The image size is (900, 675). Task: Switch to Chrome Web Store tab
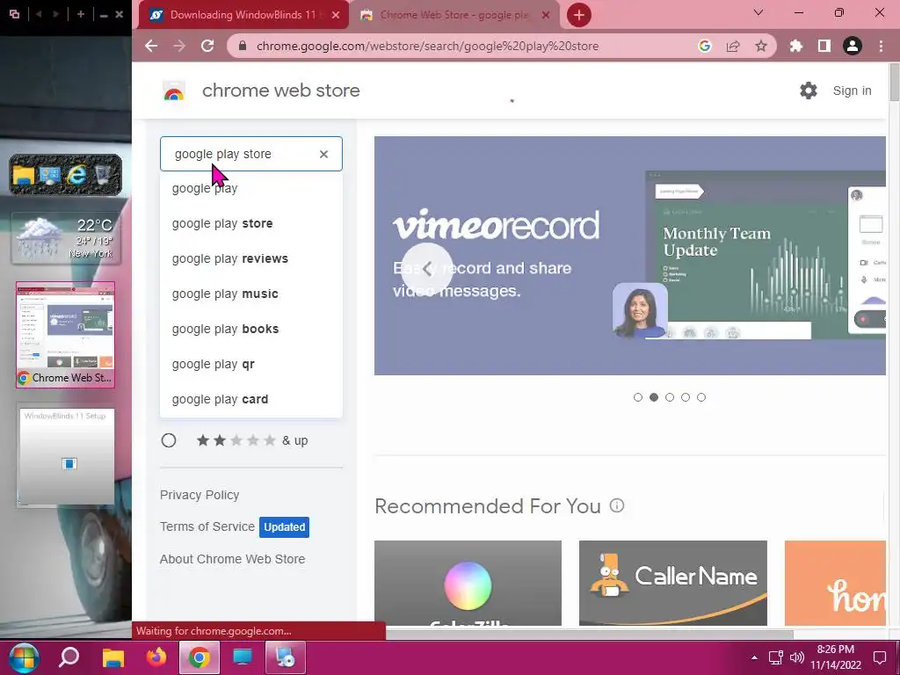point(454,15)
